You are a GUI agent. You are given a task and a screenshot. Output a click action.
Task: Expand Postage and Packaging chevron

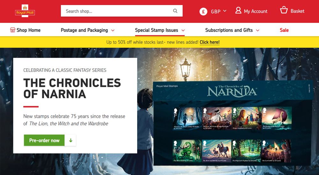click(113, 31)
